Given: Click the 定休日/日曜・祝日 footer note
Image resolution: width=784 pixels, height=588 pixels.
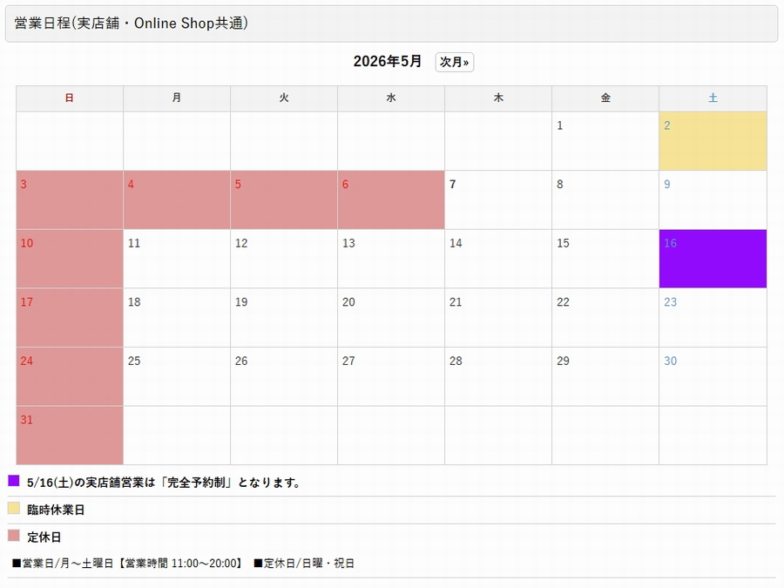Looking at the screenshot, I should [x=304, y=564].
